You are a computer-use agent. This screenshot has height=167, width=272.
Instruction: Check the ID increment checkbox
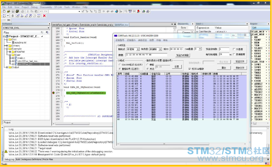[x=234, y=49]
